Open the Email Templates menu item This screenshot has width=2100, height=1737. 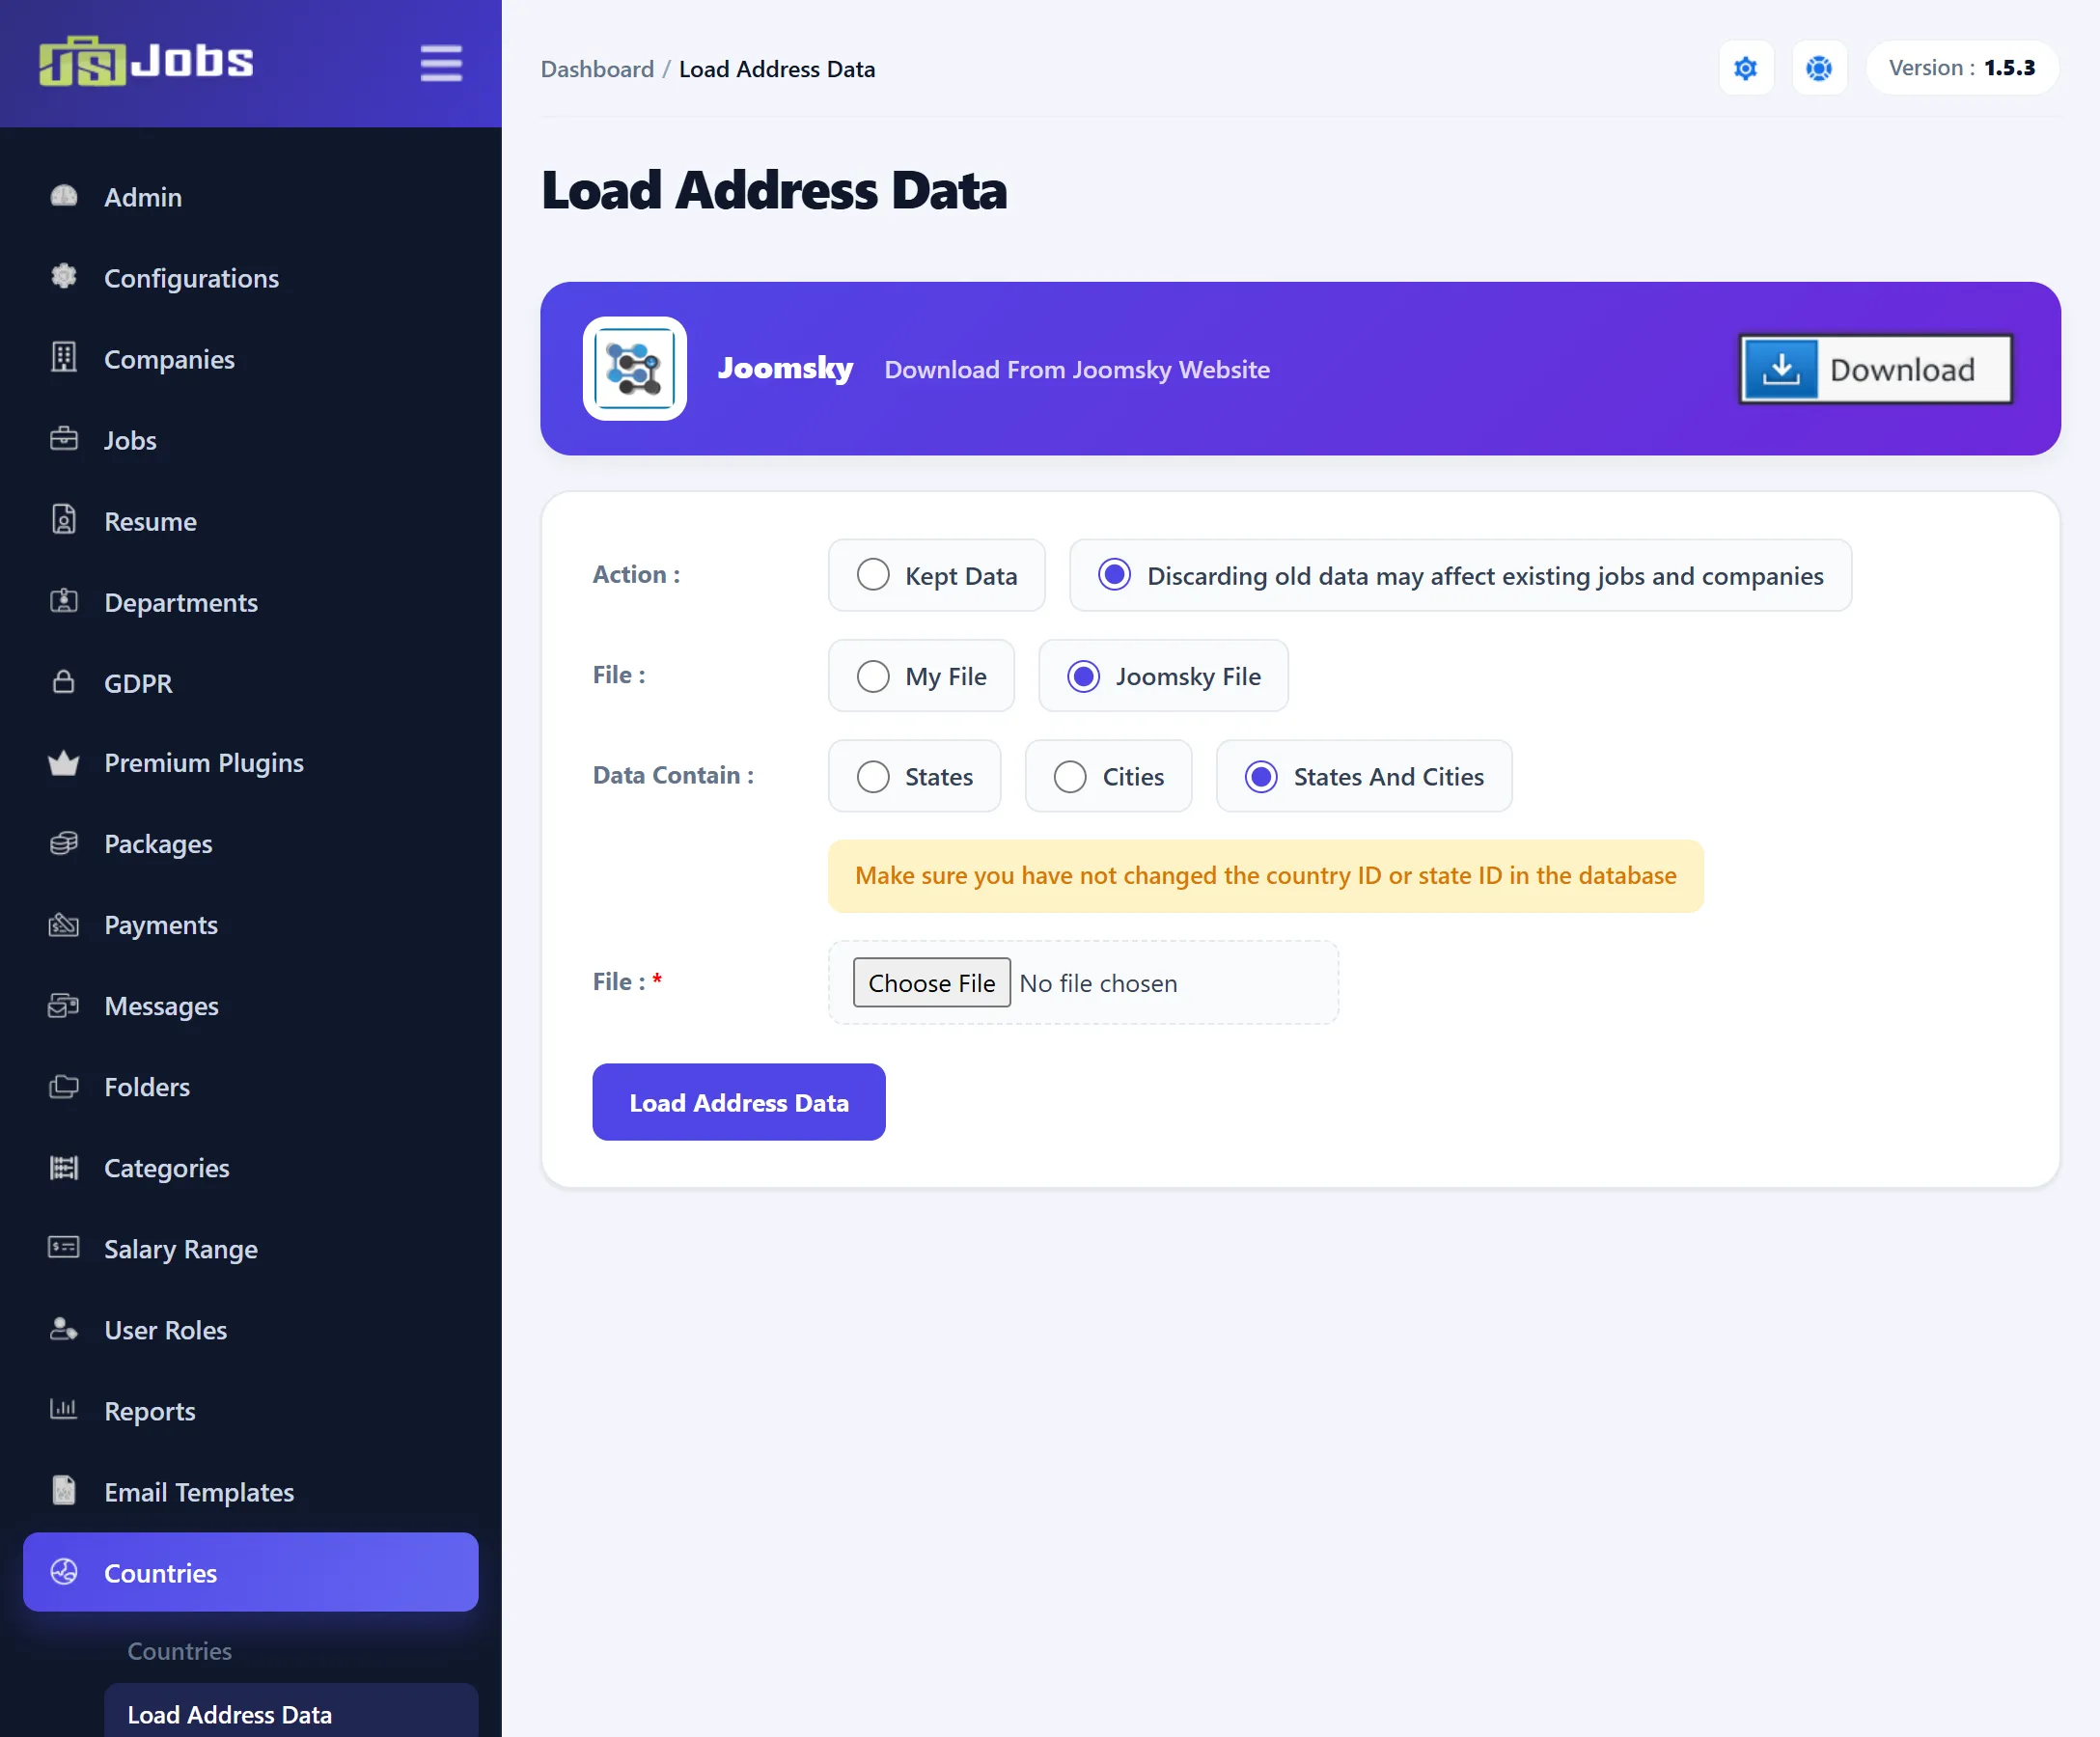(x=250, y=1491)
